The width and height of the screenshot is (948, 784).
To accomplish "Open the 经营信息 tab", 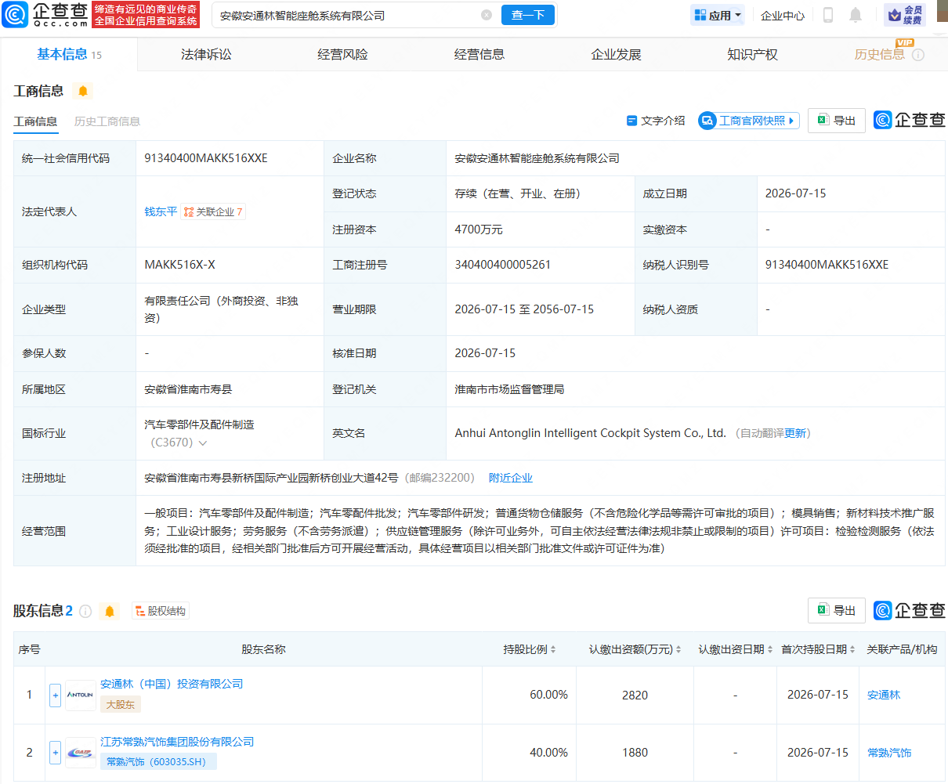I will coord(479,54).
